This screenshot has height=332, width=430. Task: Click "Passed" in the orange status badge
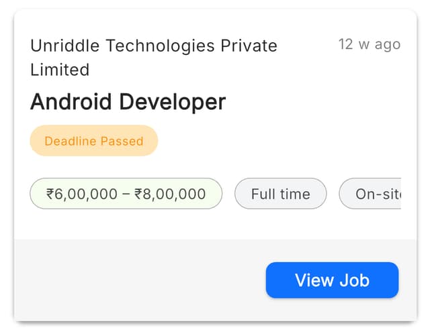[122, 141]
